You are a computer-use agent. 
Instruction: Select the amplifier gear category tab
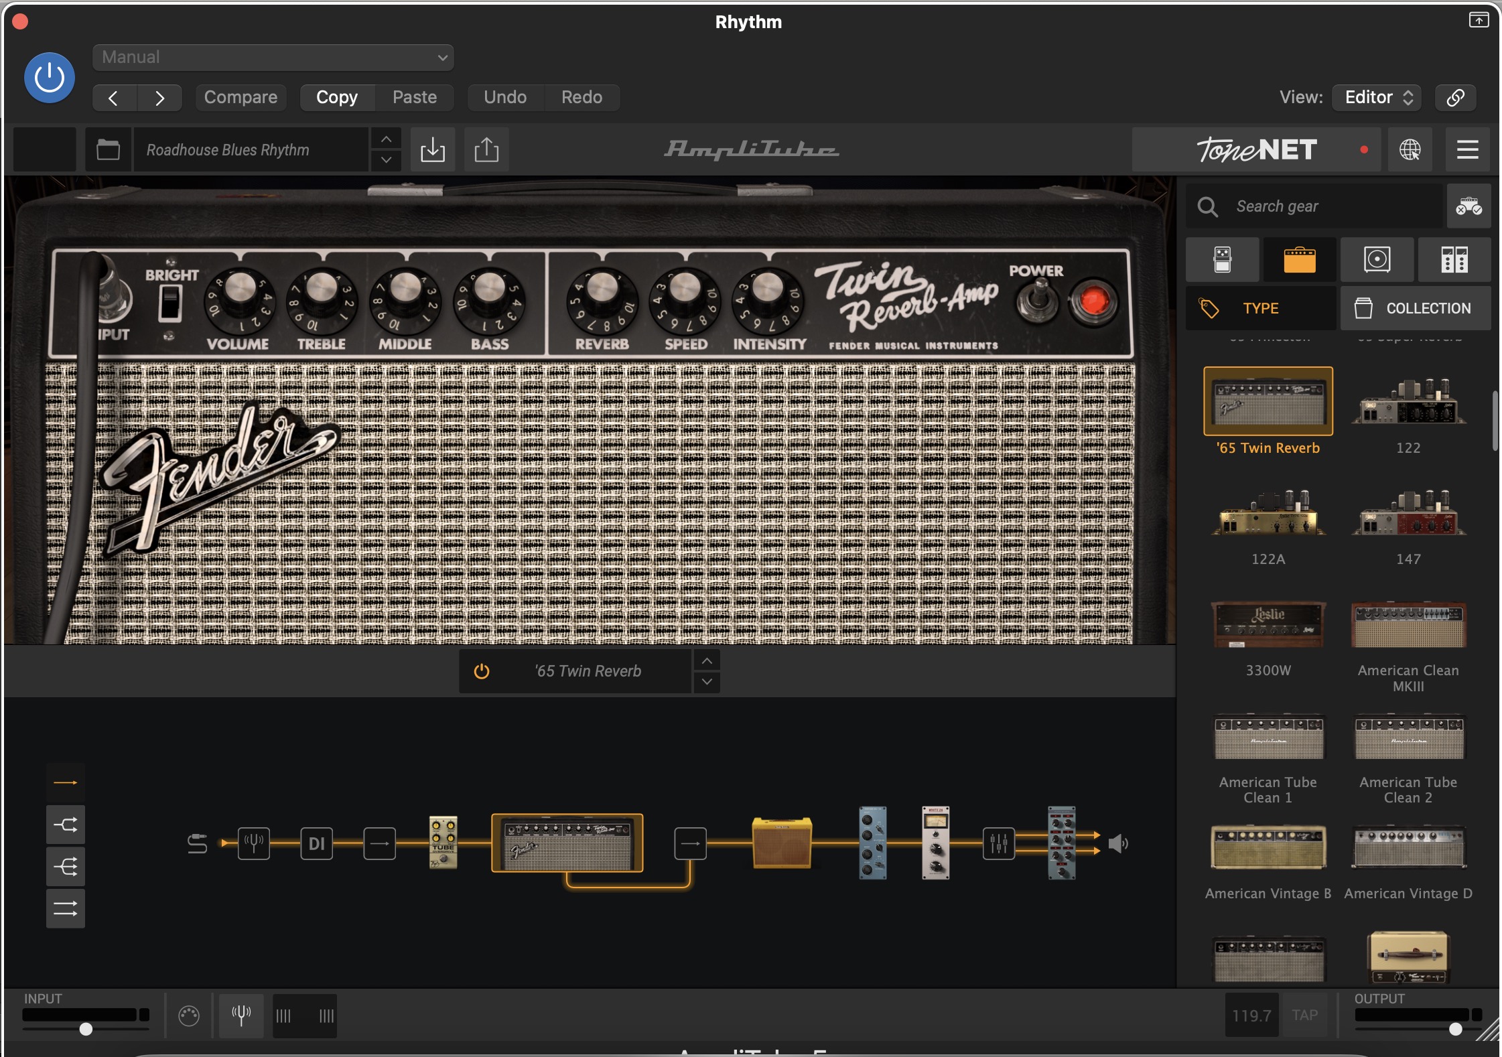tap(1300, 260)
